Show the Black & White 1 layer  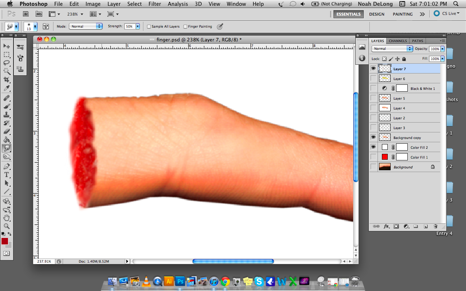[x=373, y=88]
